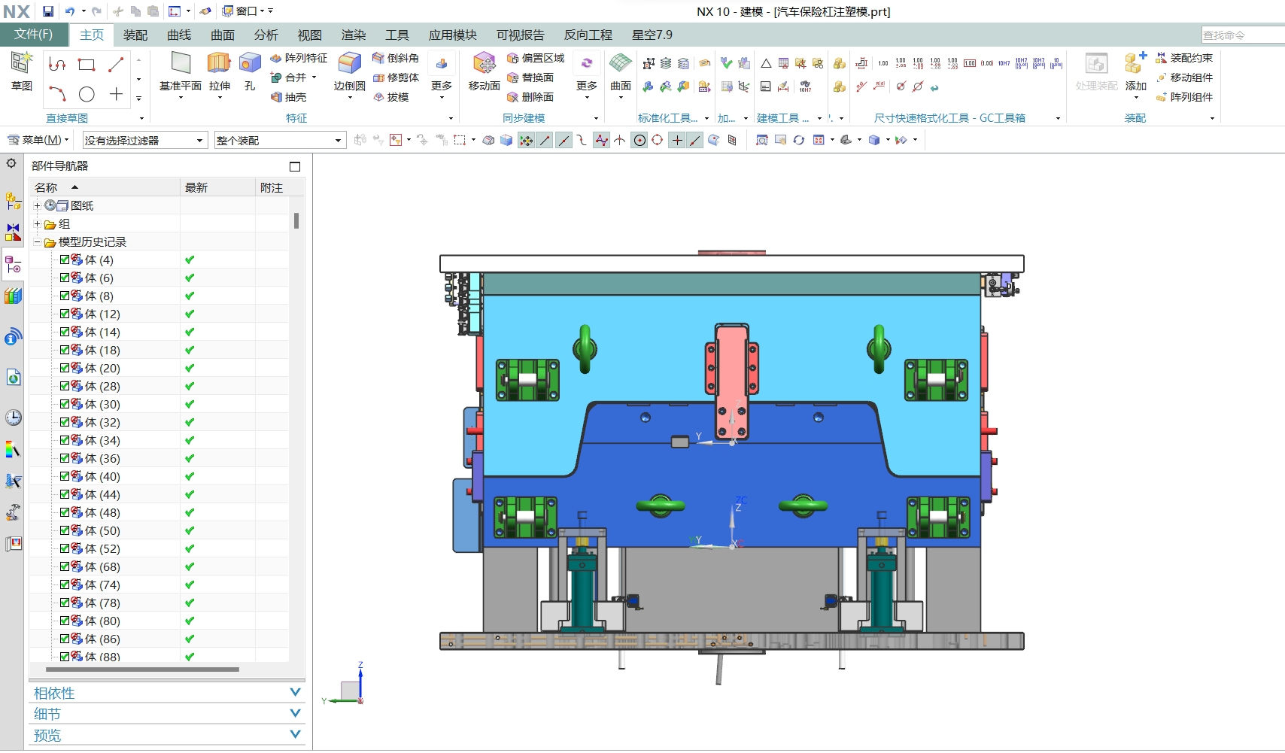The height and width of the screenshot is (753, 1285).
Task: Collapse the 模型历史记录 tree node
Action: 37,241
